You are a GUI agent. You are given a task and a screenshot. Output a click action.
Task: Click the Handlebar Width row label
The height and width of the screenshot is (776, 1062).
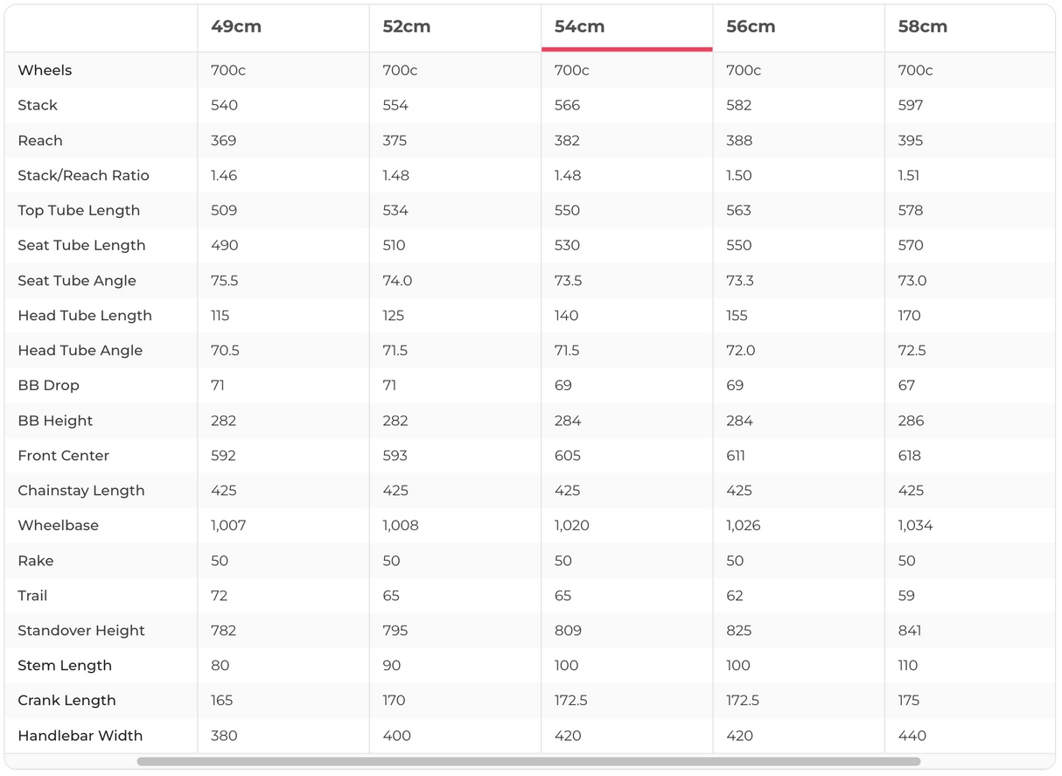click(80, 736)
